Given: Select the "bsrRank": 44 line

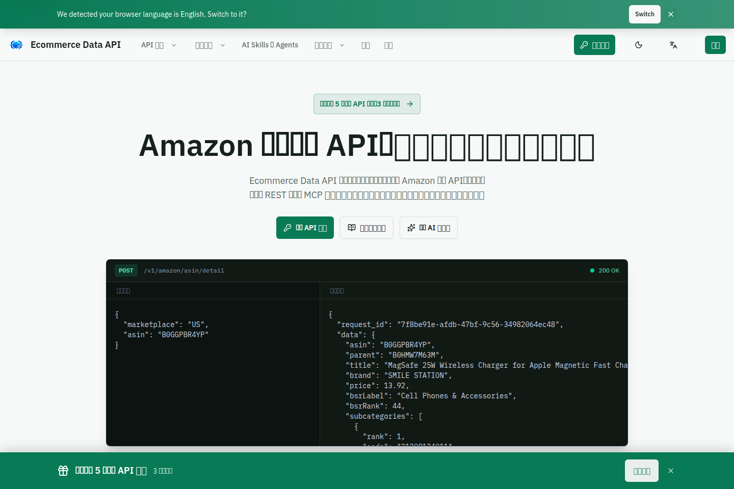Looking at the screenshot, I should tap(375, 406).
